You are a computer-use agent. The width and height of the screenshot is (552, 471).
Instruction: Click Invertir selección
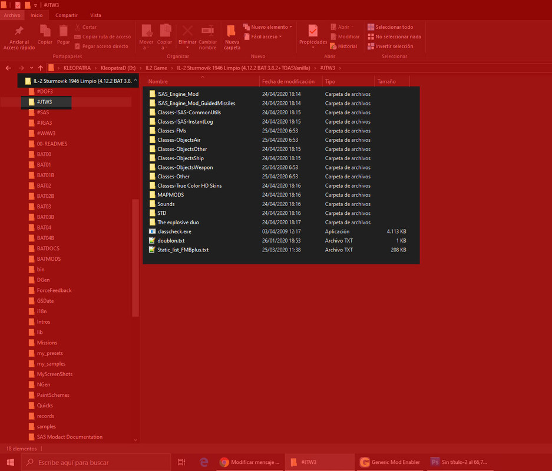[390, 46]
